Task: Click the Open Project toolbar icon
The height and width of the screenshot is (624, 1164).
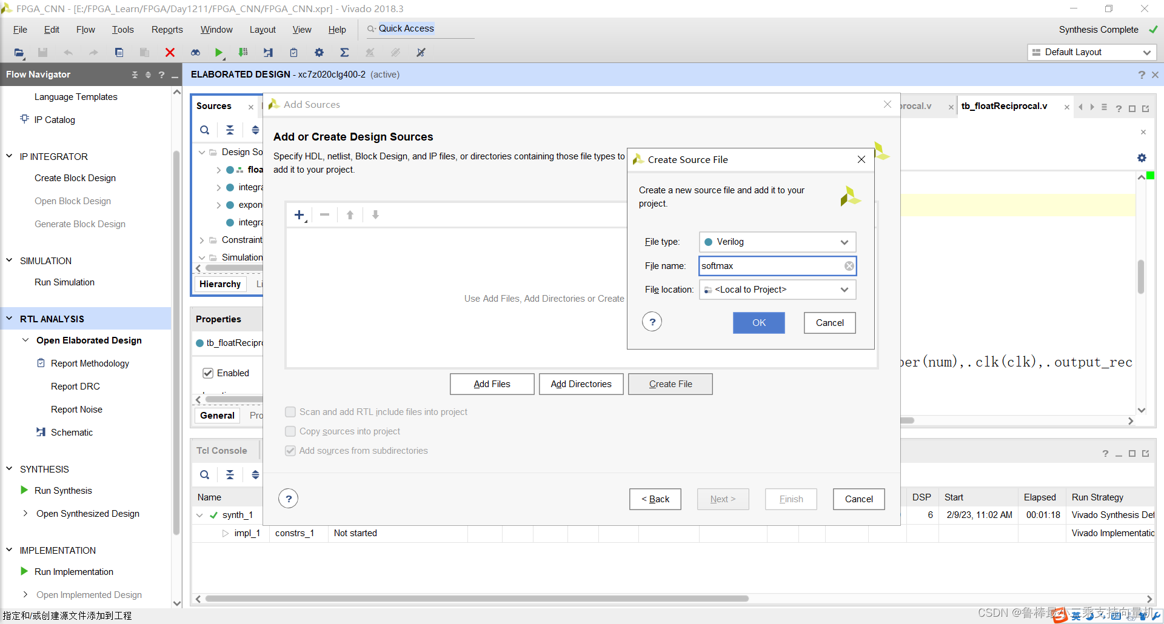Action: (19, 53)
